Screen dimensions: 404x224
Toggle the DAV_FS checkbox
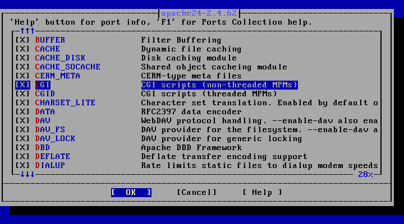point(22,129)
